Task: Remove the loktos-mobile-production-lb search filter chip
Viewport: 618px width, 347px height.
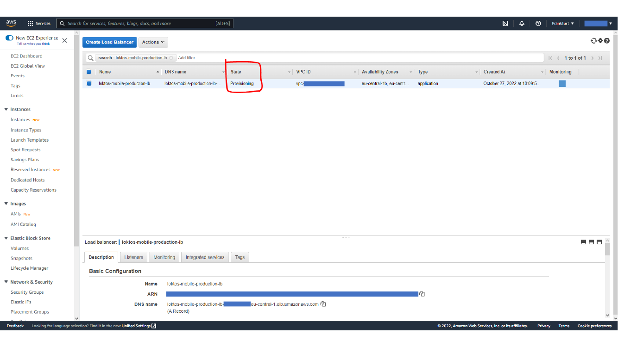Action: coord(171,58)
